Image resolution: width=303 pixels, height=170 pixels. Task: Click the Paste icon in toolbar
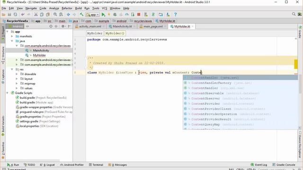[47, 15]
